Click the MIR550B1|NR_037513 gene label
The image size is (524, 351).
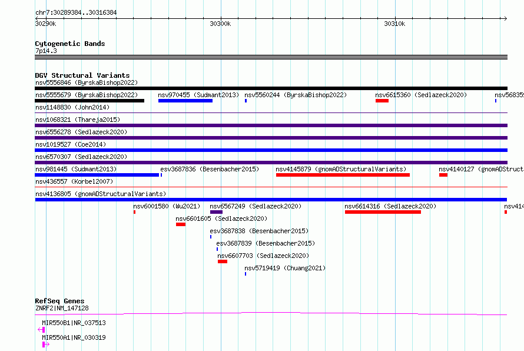pyautogui.click(x=74, y=323)
